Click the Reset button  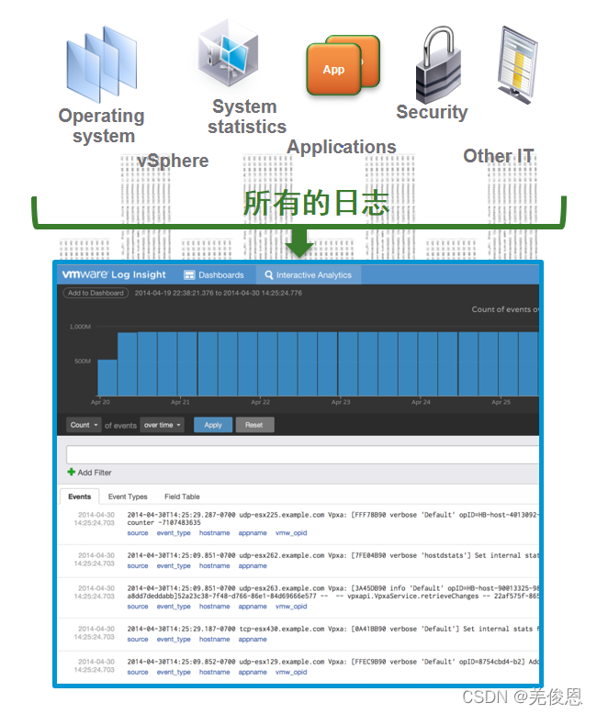pyautogui.click(x=254, y=425)
